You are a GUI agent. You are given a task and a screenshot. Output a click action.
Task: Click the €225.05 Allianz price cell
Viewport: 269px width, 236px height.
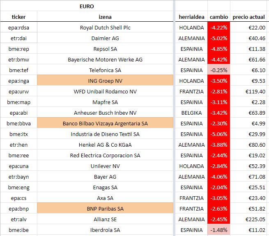pos(248,219)
